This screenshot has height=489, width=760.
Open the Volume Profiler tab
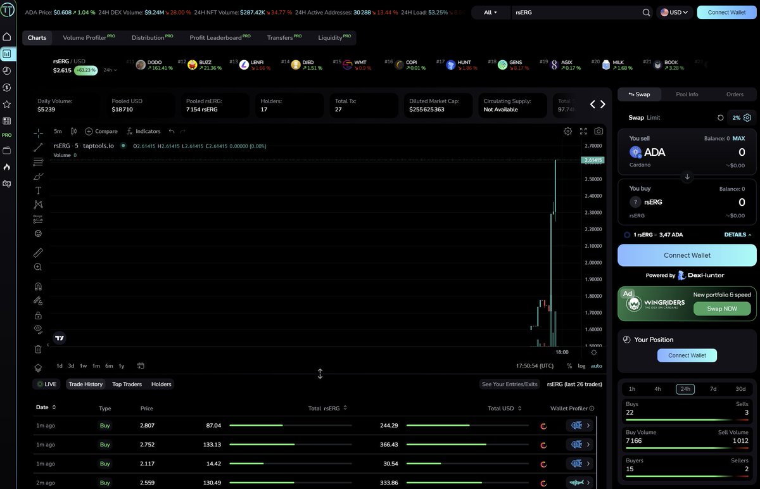89,37
